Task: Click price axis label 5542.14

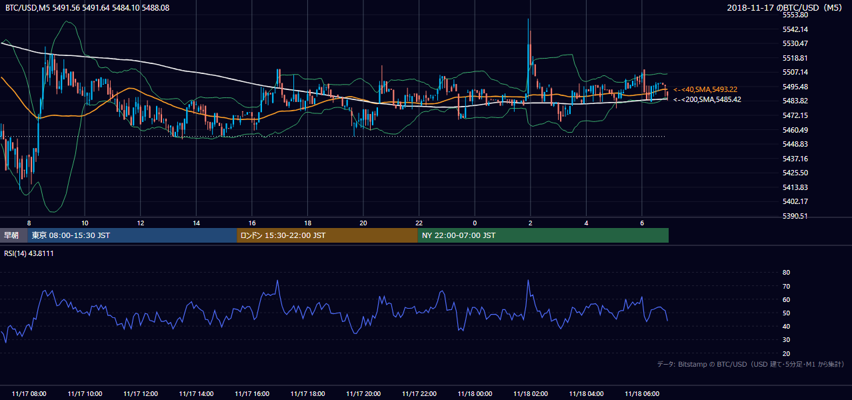Action: 795,29
